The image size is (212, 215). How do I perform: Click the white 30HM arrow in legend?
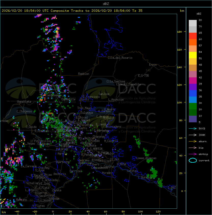(193, 135)
